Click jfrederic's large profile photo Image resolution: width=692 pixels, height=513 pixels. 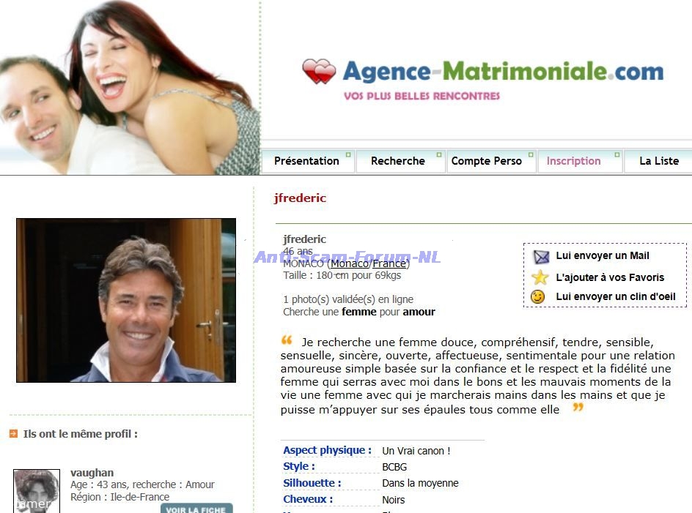[x=126, y=300]
